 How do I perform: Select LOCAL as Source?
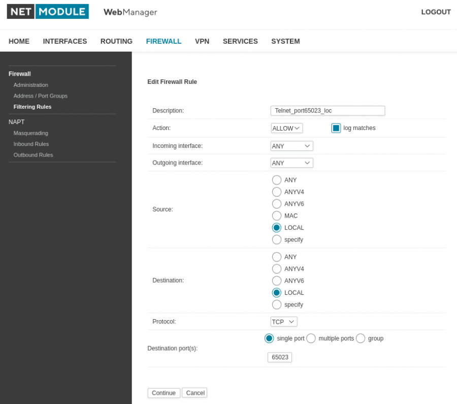click(x=276, y=228)
